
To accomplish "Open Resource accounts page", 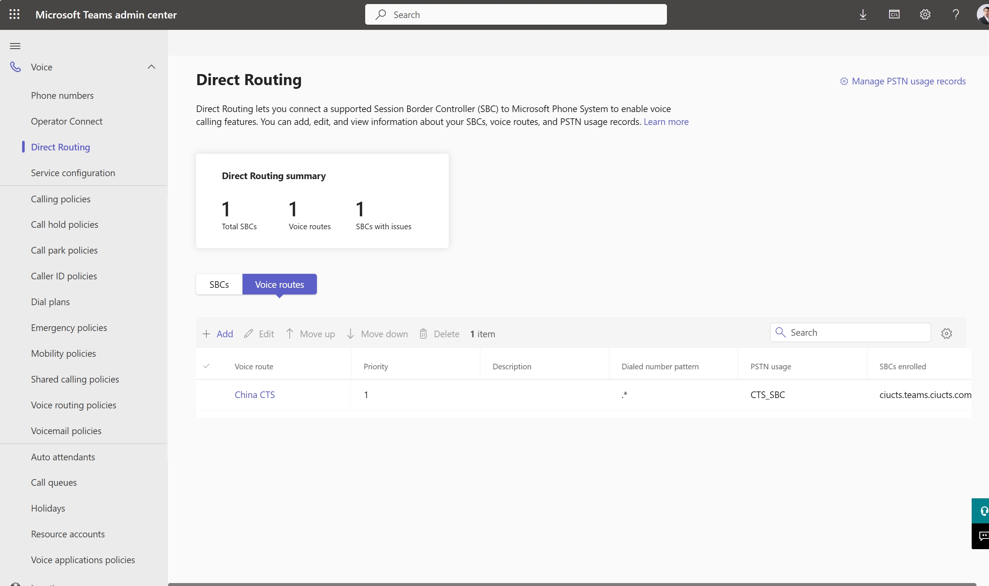I will click(x=68, y=534).
